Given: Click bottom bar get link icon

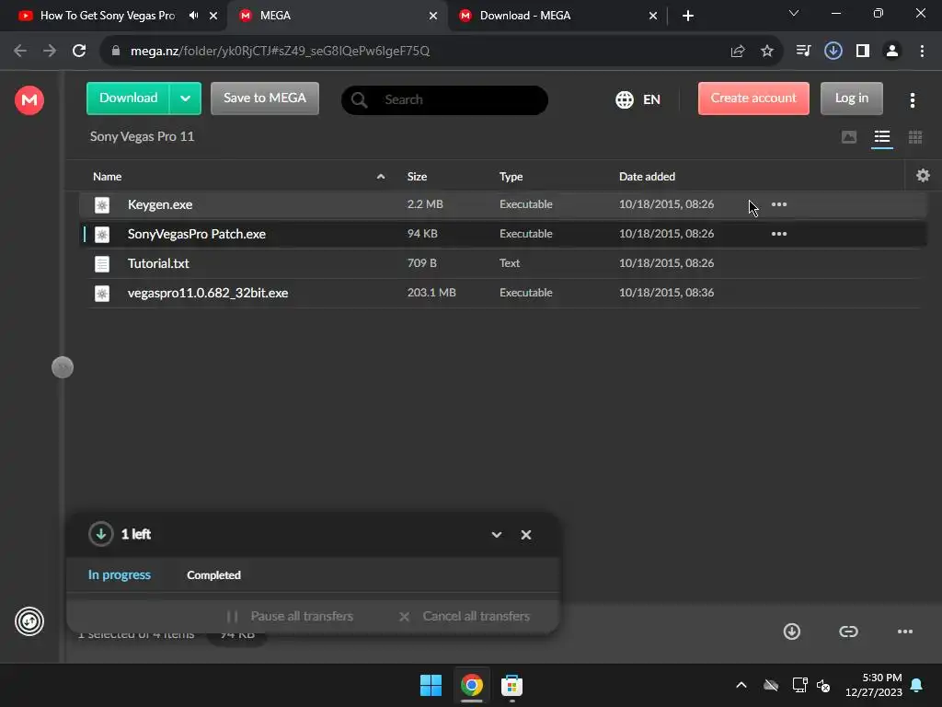Looking at the screenshot, I should coord(848,632).
